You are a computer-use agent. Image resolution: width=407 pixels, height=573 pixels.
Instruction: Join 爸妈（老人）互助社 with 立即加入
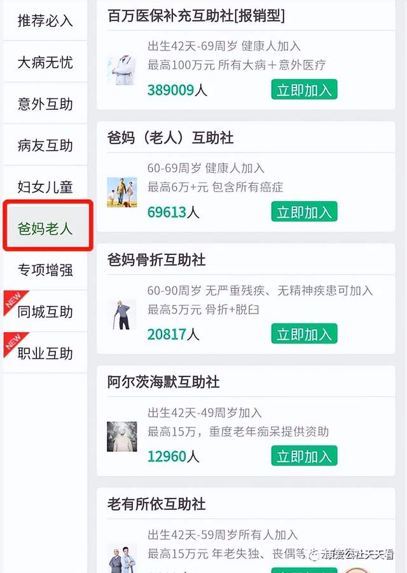point(304,212)
